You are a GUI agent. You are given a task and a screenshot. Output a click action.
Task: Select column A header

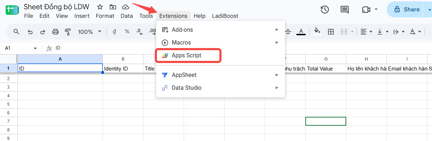pyautogui.click(x=60, y=59)
